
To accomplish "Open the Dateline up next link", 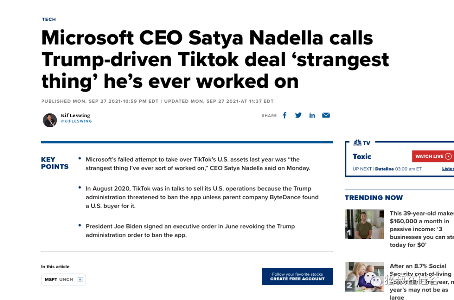I will pyautogui.click(x=384, y=169).
